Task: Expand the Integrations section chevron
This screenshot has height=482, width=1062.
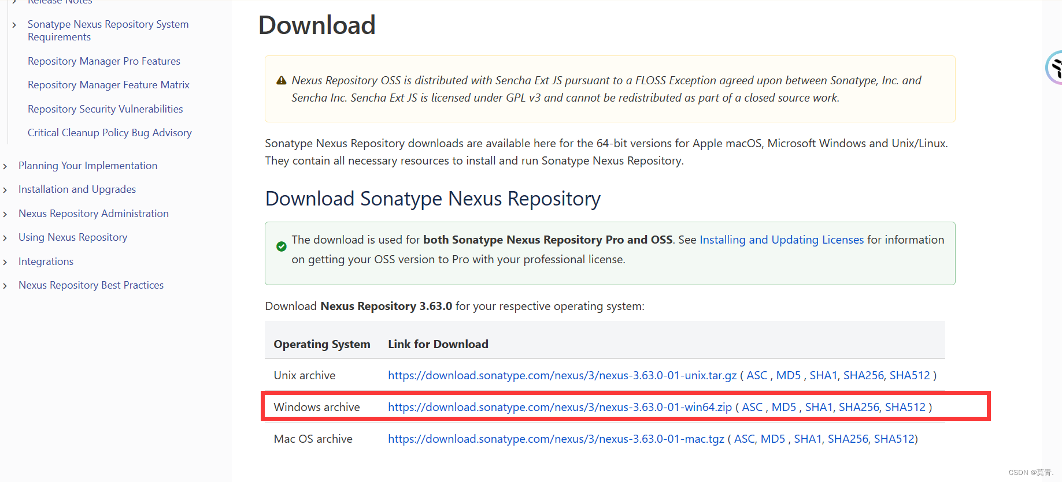Action: (x=5, y=262)
